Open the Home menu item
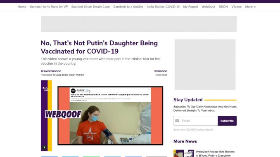Image resolution: width=280 pixels, height=157 pixels. [x=22, y=7]
